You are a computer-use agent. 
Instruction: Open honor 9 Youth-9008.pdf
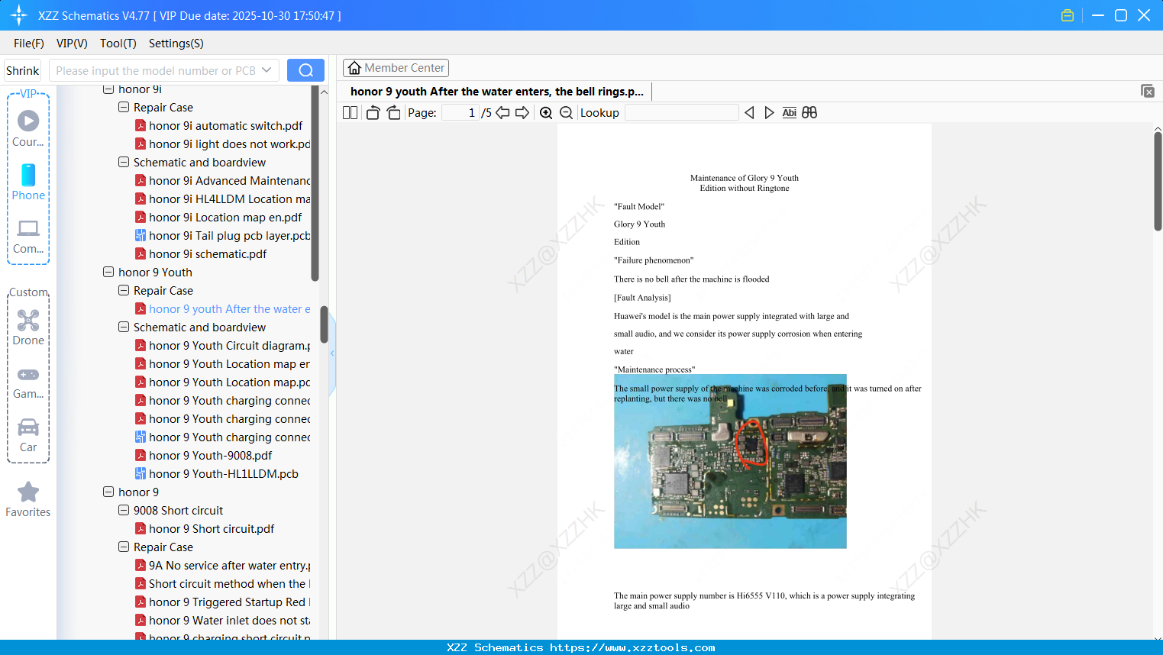click(211, 455)
